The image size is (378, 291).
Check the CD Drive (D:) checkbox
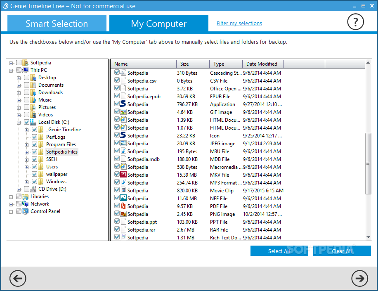click(x=26, y=189)
